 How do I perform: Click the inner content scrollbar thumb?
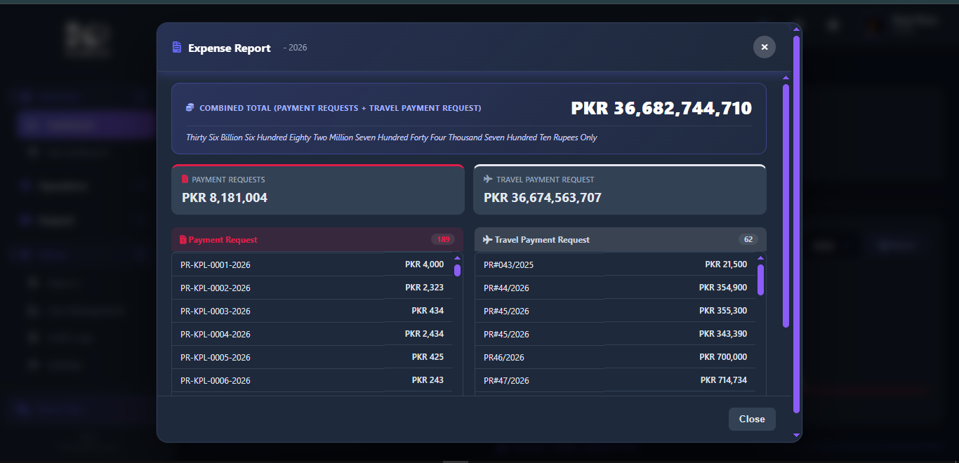(x=786, y=206)
